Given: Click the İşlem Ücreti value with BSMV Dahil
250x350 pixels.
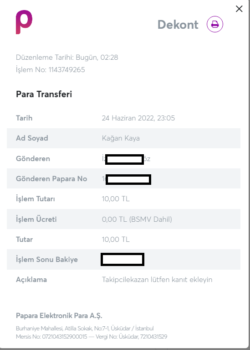Looking at the screenshot, I should (137, 219).
